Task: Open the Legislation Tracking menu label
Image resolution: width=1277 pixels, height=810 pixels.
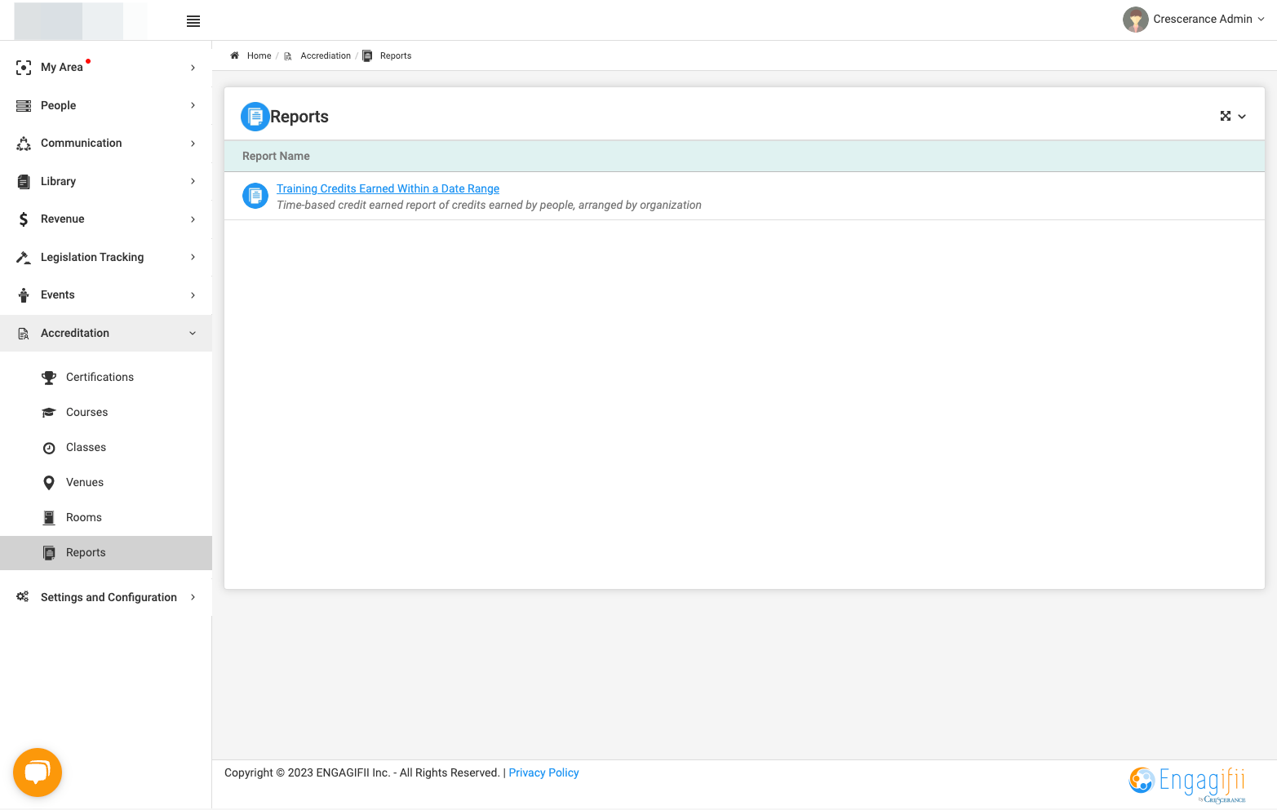Action: [x=92, y=257]
